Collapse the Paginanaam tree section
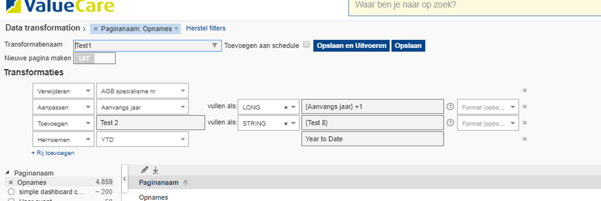 pyautogui.click(x=7, y=173)
